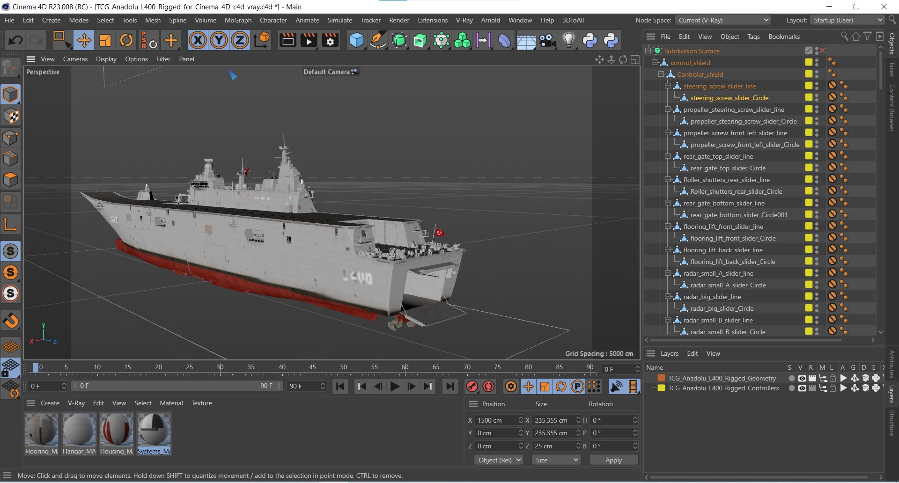Image resolution: width=899 pixels, height=483 pixels.
Task: Collapse the Controler_shield node
Action: [662, 74]
